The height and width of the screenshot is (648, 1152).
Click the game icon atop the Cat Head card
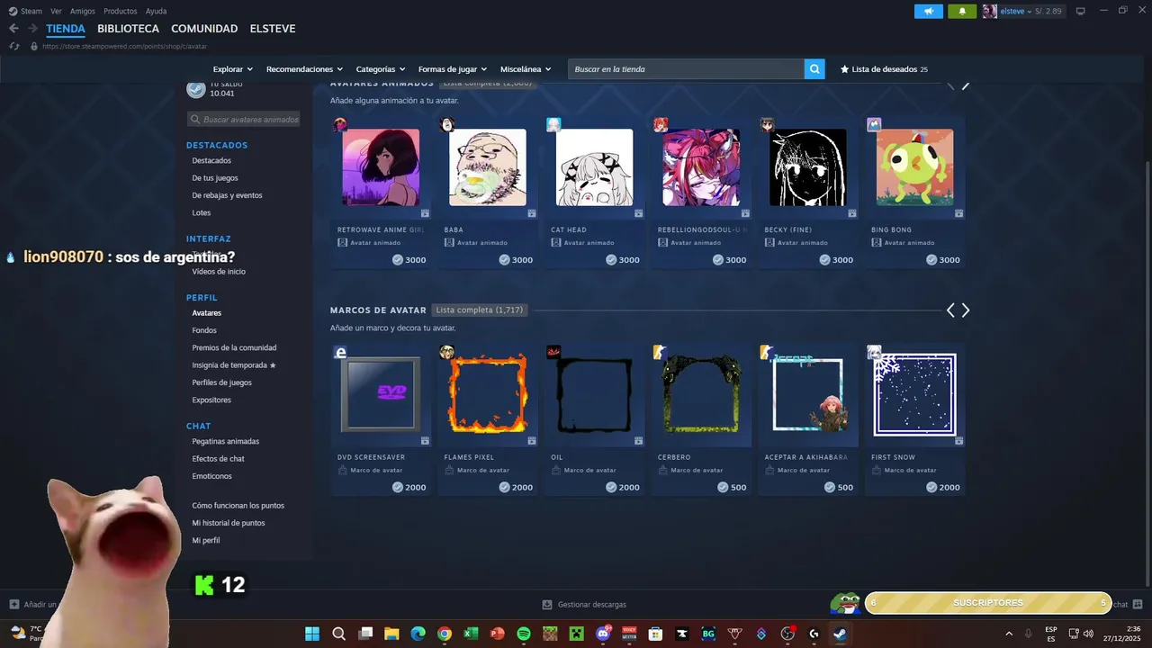(x=553, y=124)
